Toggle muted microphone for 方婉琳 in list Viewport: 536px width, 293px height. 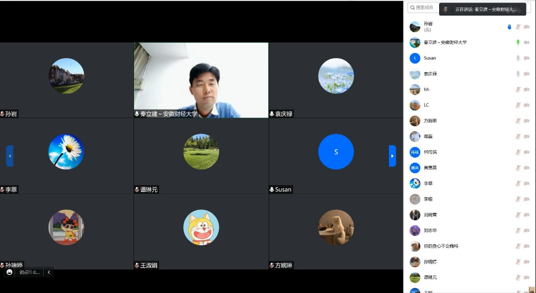click(518, 121)
